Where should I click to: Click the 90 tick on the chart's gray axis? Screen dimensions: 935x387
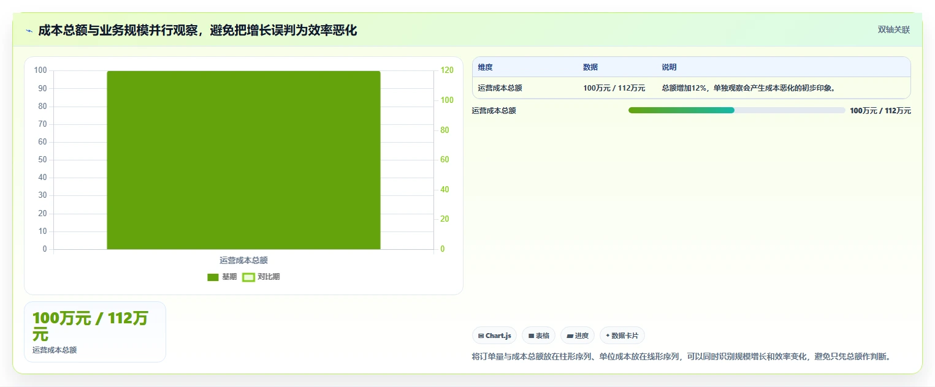point(42,88)
